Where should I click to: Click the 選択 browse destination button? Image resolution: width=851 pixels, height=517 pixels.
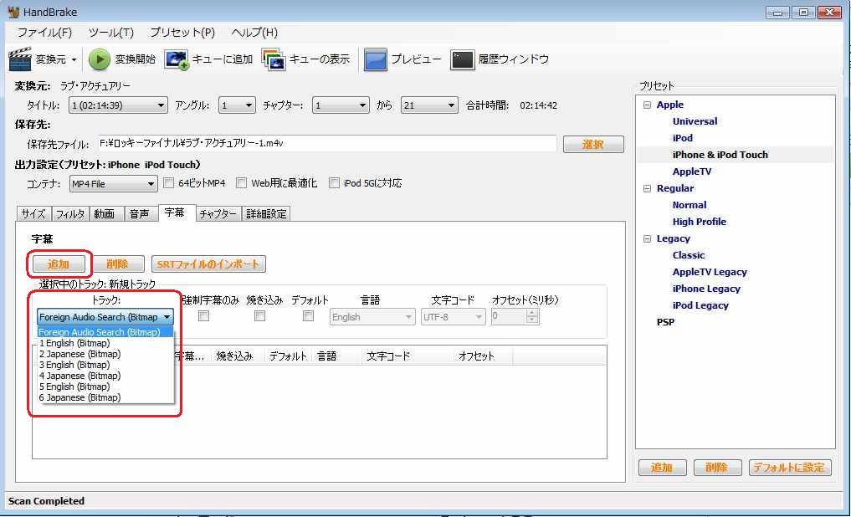593,145
